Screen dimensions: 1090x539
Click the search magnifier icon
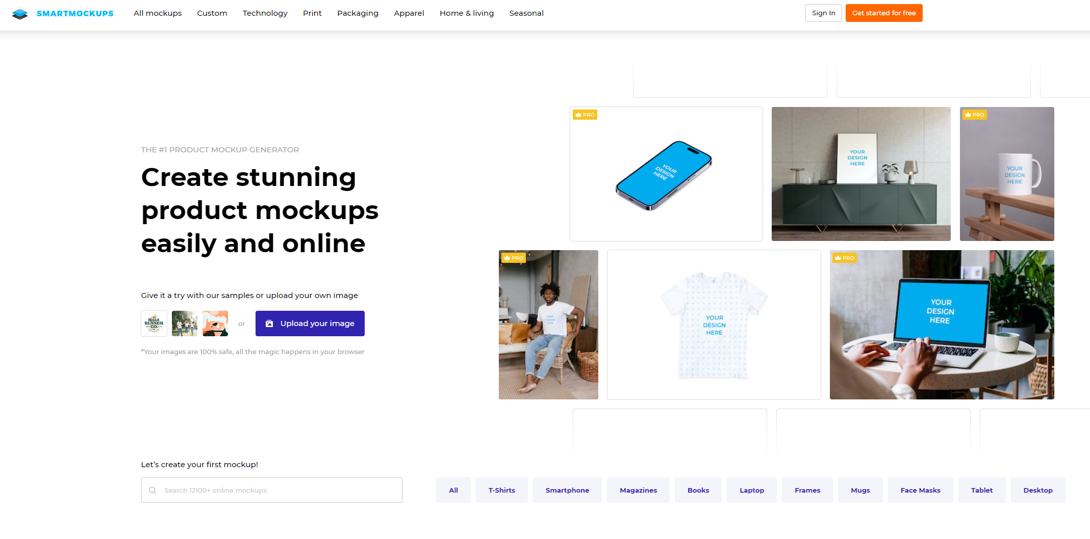[153, 490]
